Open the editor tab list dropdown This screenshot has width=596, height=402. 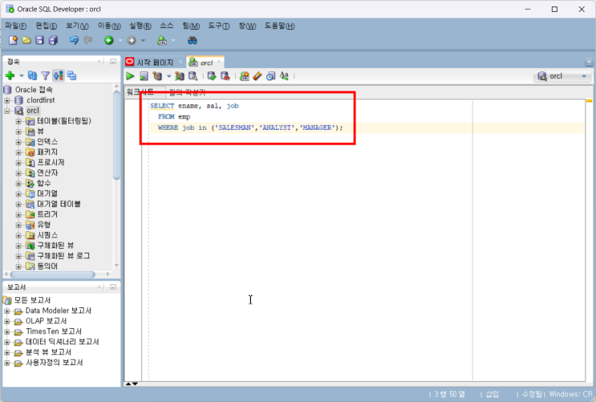tap(589, 62)
